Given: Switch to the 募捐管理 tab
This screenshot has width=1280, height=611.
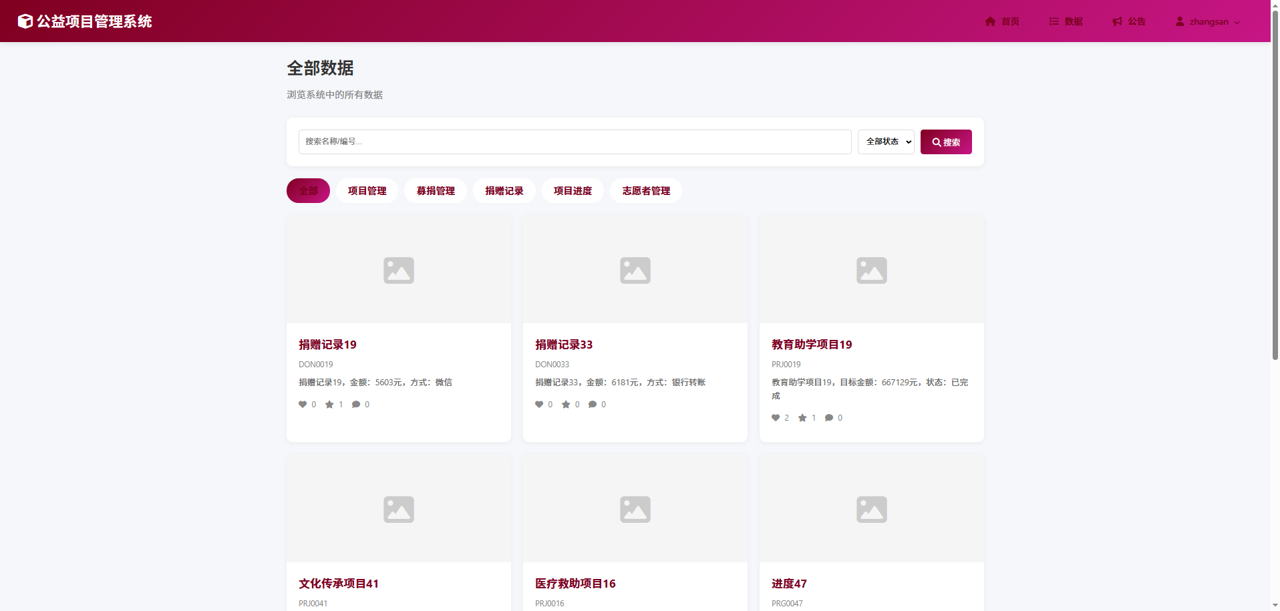Looking at the screenshot, I should [436, 190].
